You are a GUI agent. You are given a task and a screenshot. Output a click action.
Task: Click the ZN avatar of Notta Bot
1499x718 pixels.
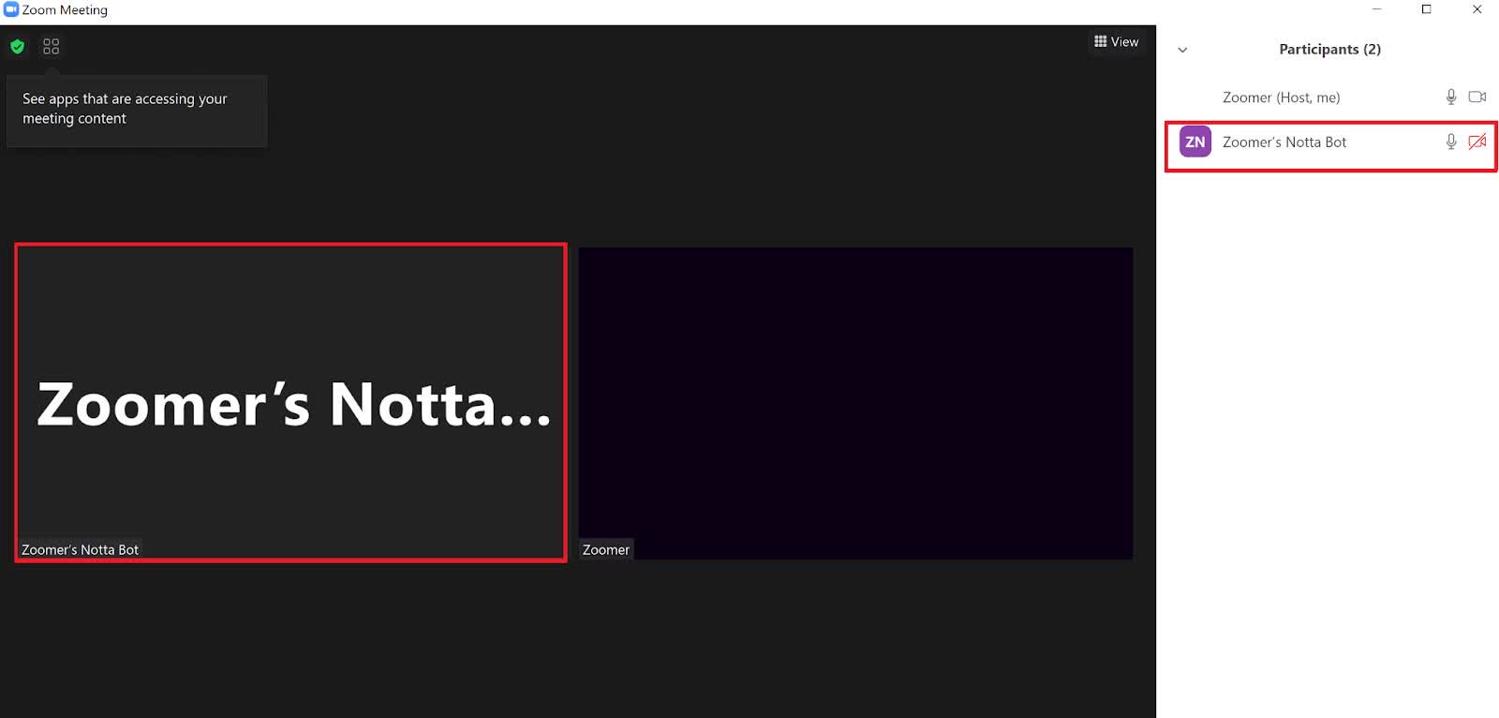[x=1195, y=142]
